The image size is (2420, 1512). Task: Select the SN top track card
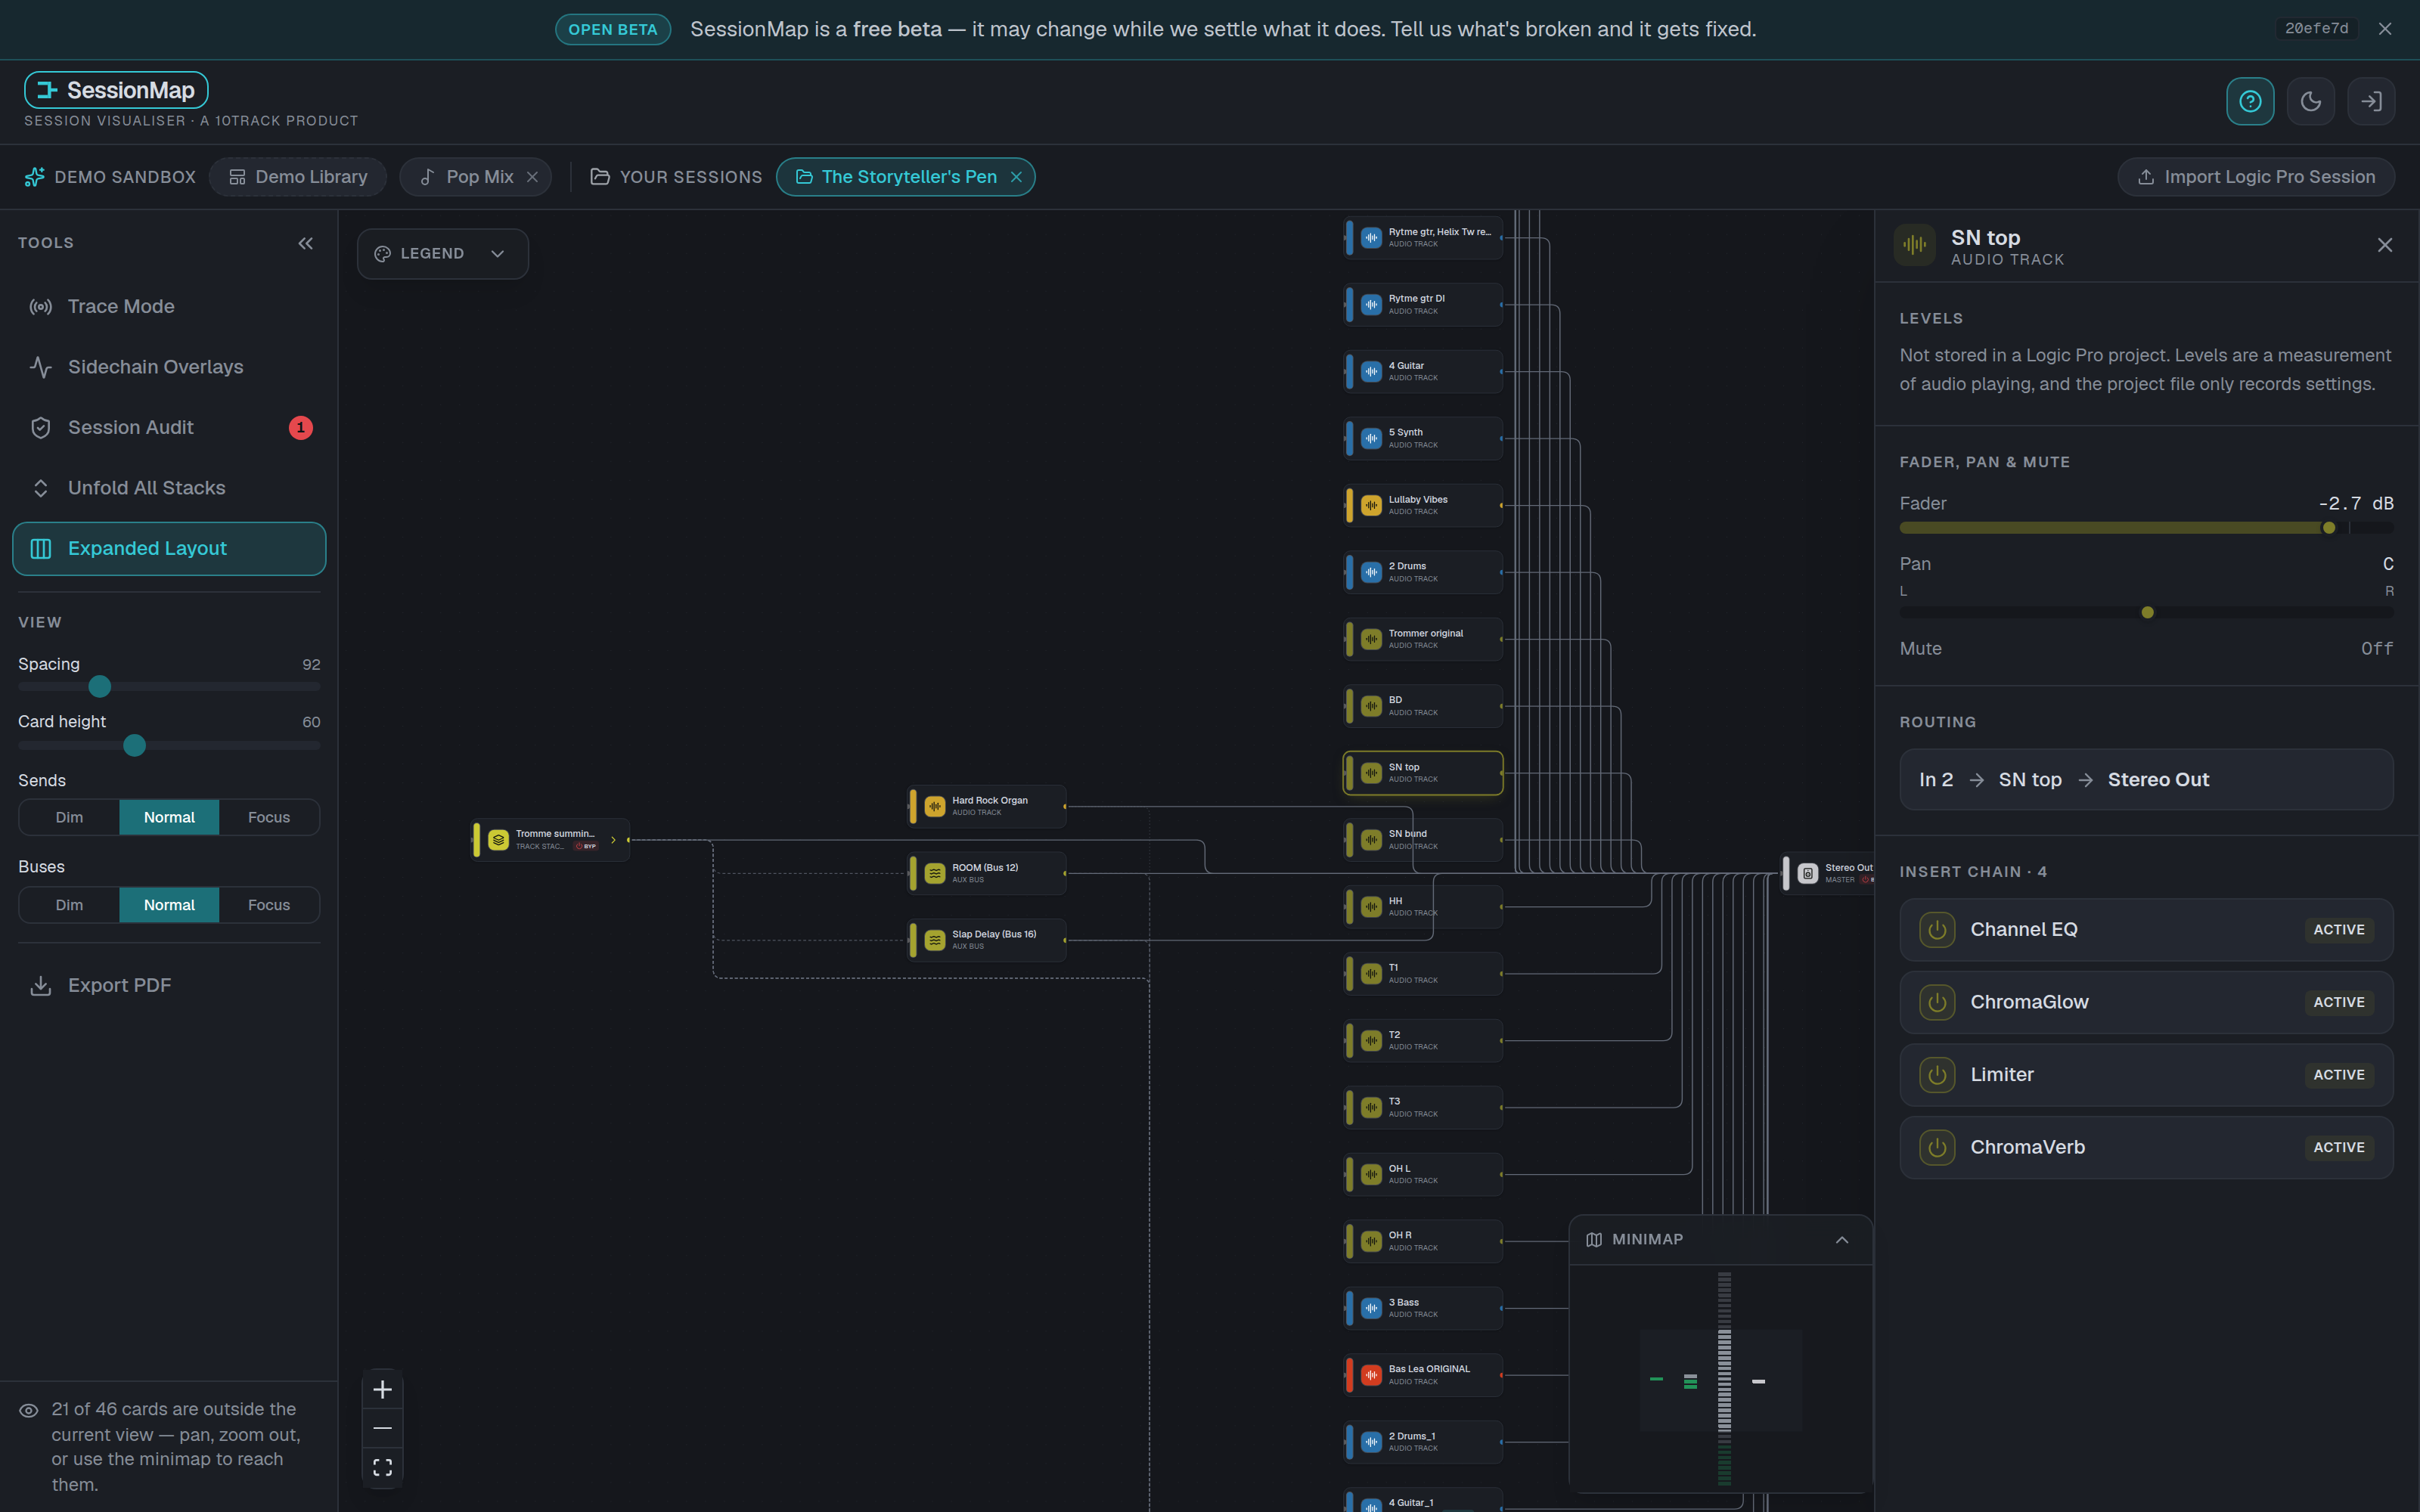1422,773
